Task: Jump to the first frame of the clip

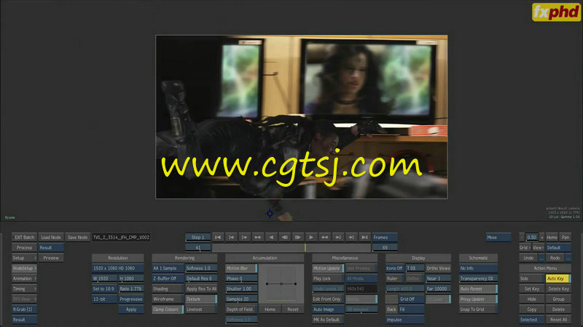Action: 218,238
